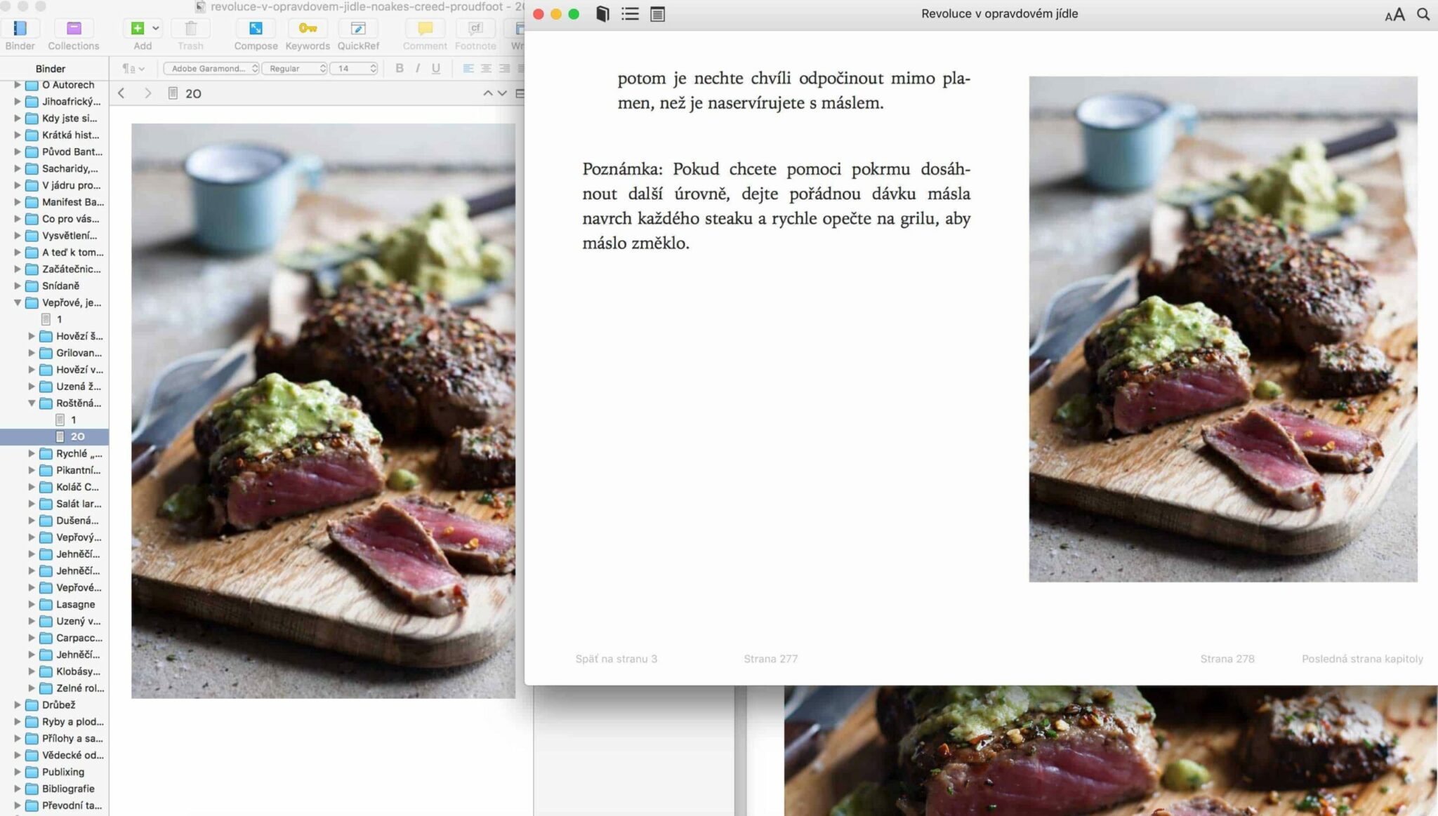
Task: Toggle italic formatting
Action: 418,68
